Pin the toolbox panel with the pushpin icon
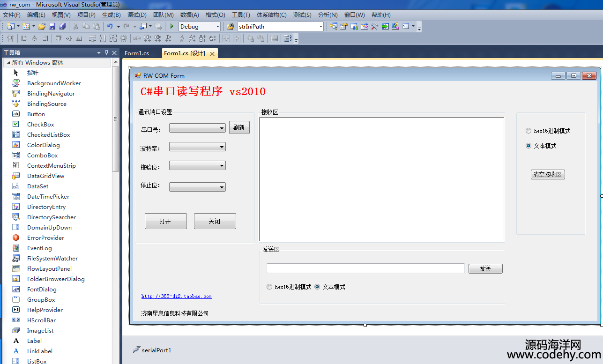603x364 pixels. click(x=106, y=52)
